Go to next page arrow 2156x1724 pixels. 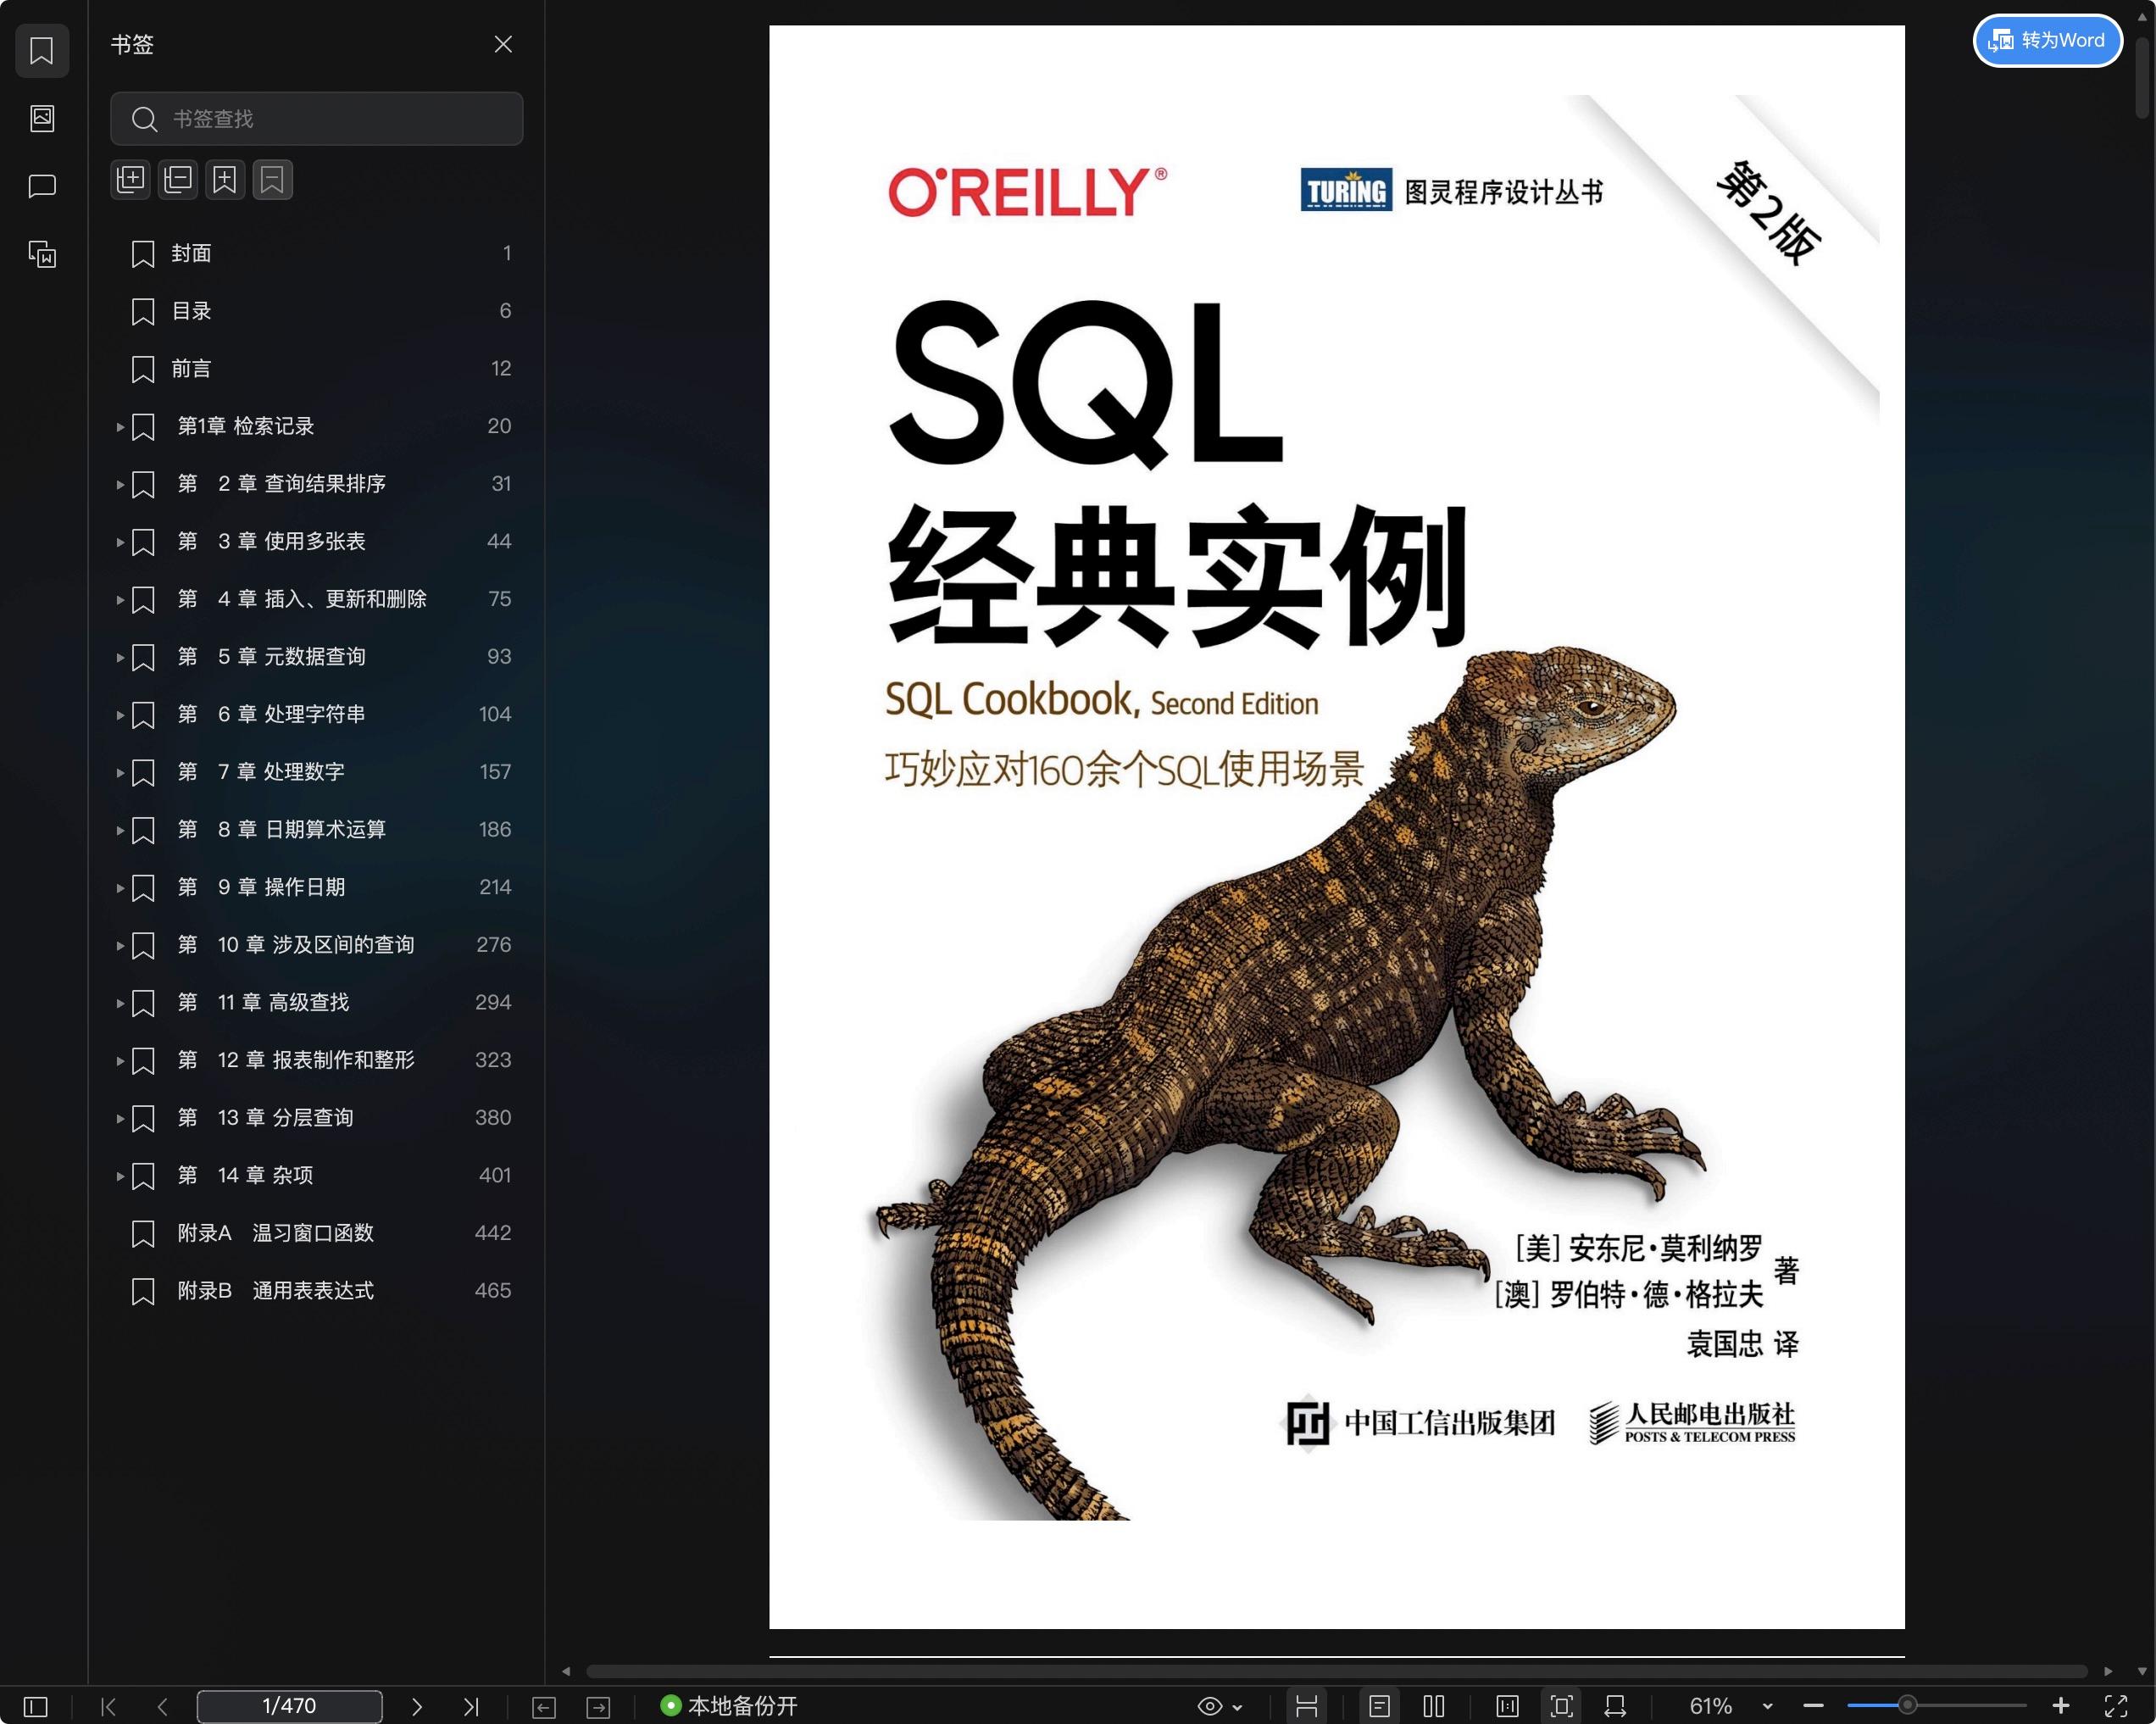pyautogui.click(x=417, y=1706)
